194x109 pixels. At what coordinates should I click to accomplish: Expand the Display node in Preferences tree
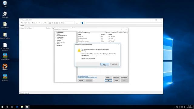tap(56, 34)
